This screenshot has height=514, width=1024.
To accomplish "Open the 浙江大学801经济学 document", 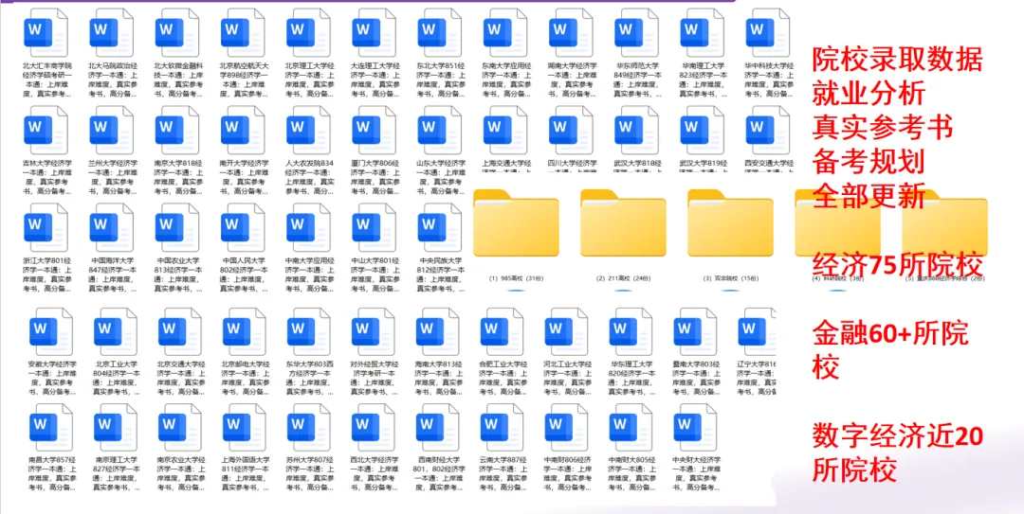I will 46,227.
